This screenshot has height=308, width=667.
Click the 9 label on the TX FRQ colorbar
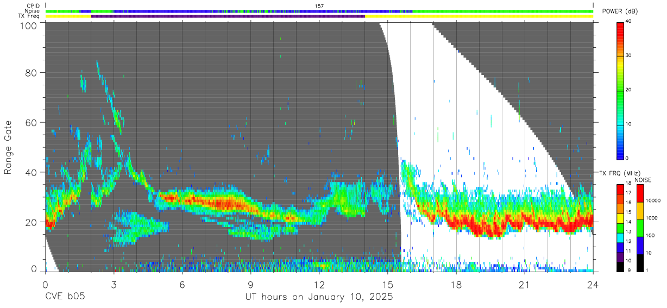tap(630, 270)
